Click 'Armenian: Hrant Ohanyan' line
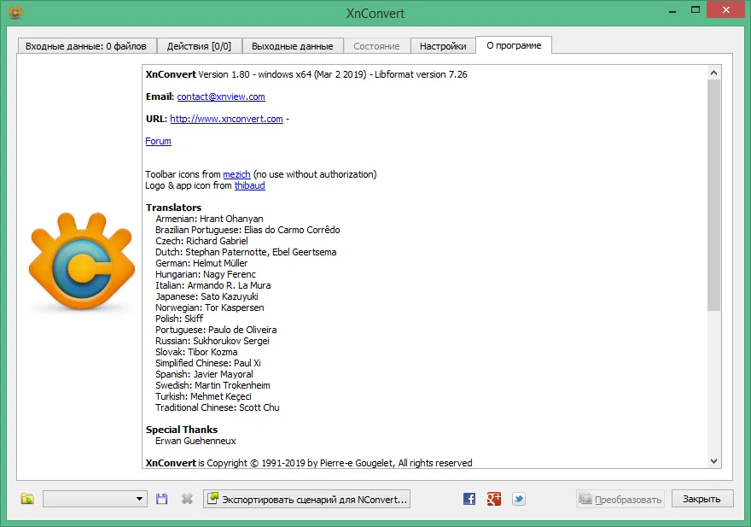The width and height of the screenshot is (751, 527). [x=209, y=219]
